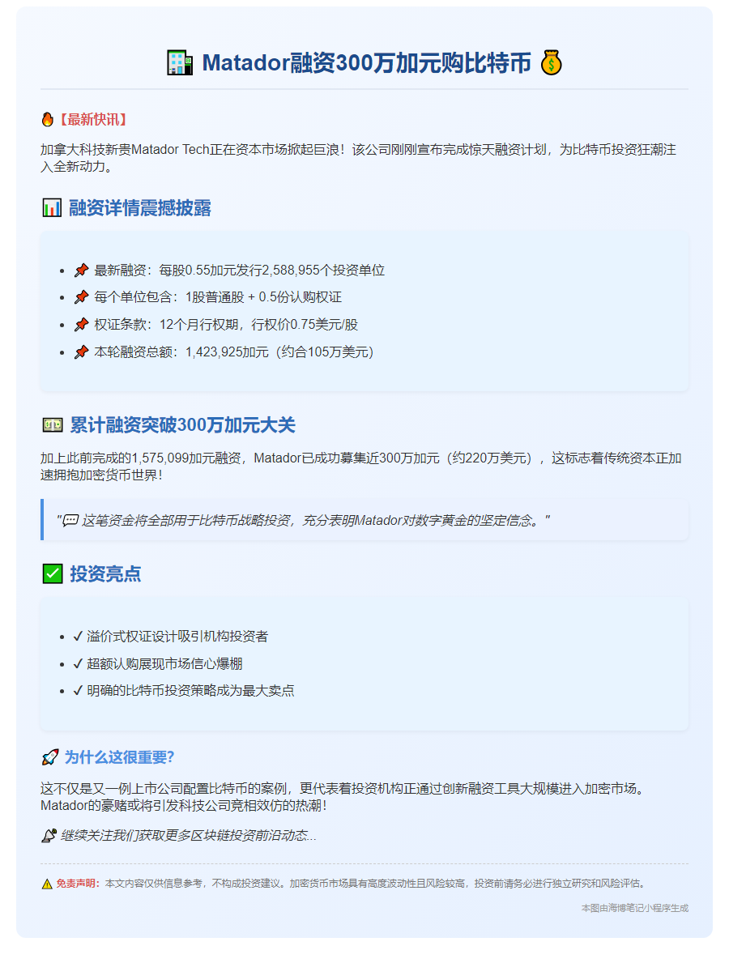This screenshot has width=729, height=963.
Task: Click the text 继续关注我们获取更多区块链投资前沿动态
Action: tap(189, 836)
